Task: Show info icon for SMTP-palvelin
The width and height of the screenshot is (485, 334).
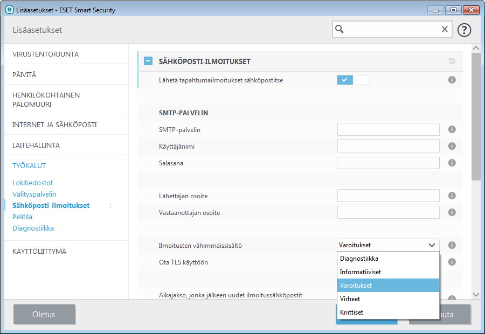Action: (x=452, y=129)
